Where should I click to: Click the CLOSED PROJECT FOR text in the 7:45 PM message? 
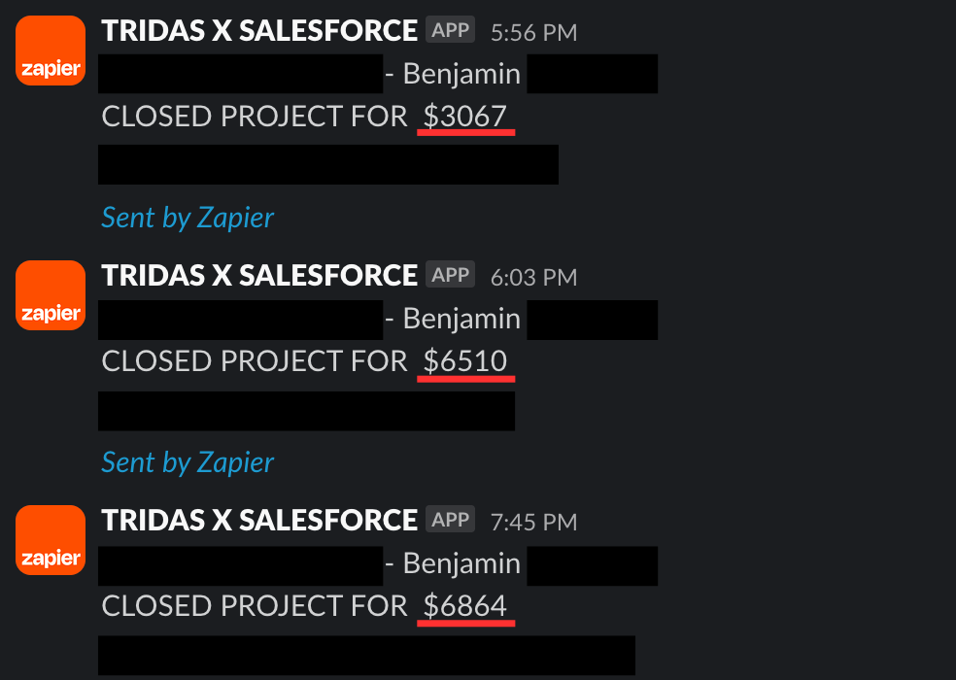pos(255,605)
